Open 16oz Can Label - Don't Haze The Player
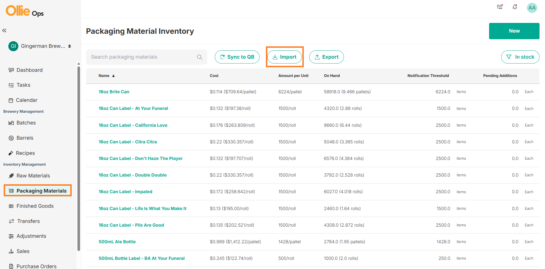 (x=141, y=159)
